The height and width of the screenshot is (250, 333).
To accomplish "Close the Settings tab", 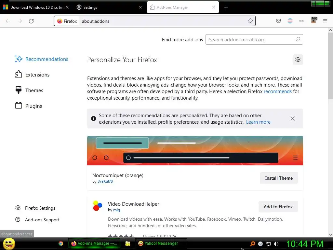I will pyautogui.click(x=140, y=7).
